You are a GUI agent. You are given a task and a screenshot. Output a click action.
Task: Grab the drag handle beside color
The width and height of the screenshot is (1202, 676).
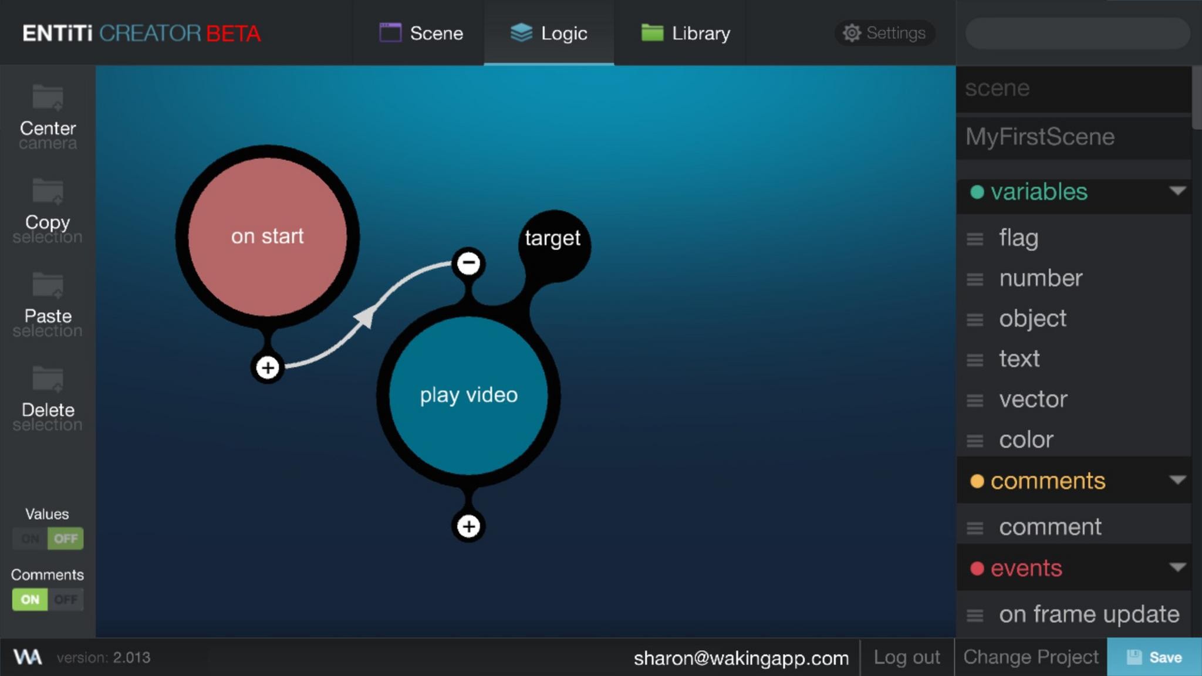tap(975, 441)
